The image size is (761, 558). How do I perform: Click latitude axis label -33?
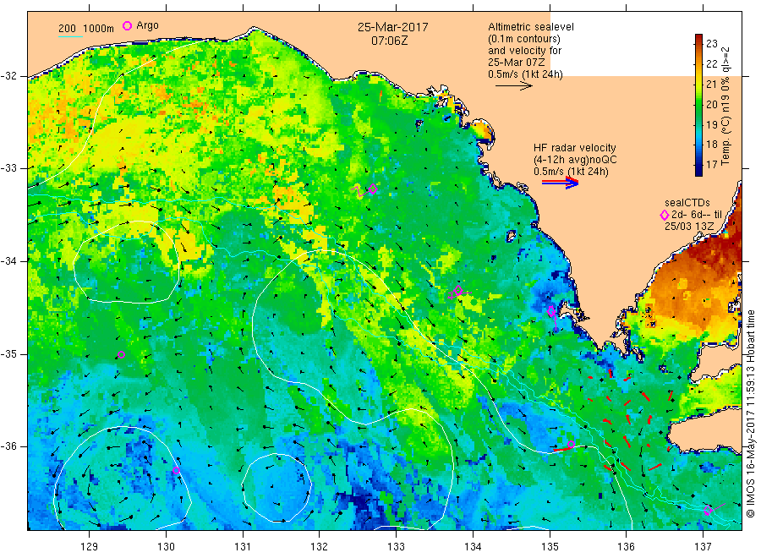8,168
